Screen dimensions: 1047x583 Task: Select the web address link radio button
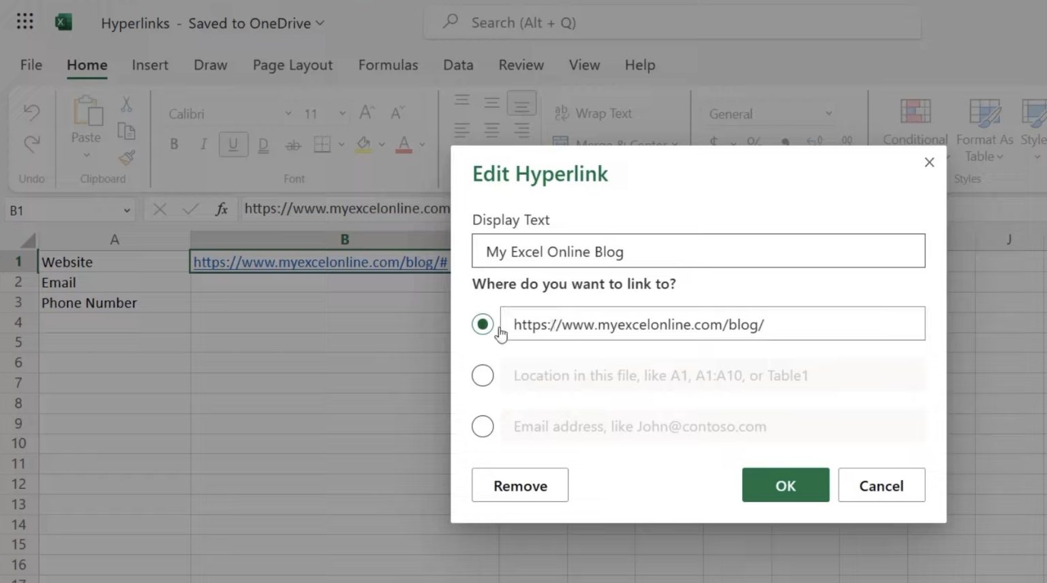[x=483, y=324]
